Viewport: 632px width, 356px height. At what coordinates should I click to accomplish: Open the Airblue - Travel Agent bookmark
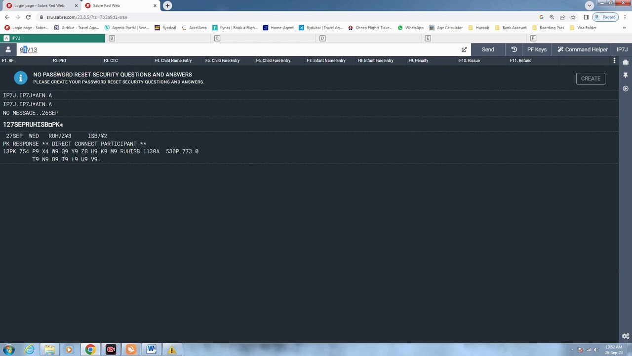pyautogui.click(x=77, y=28)
